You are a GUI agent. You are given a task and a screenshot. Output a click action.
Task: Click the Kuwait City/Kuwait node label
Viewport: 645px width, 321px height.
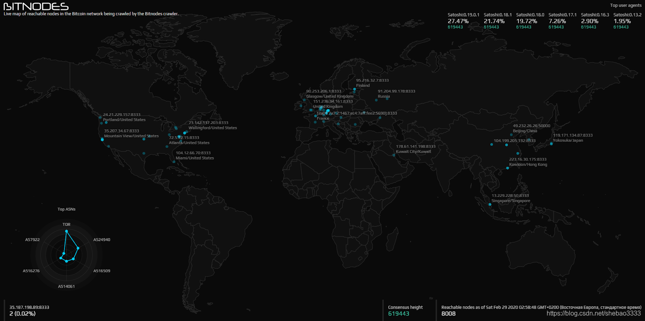click(x=413, y=151)
